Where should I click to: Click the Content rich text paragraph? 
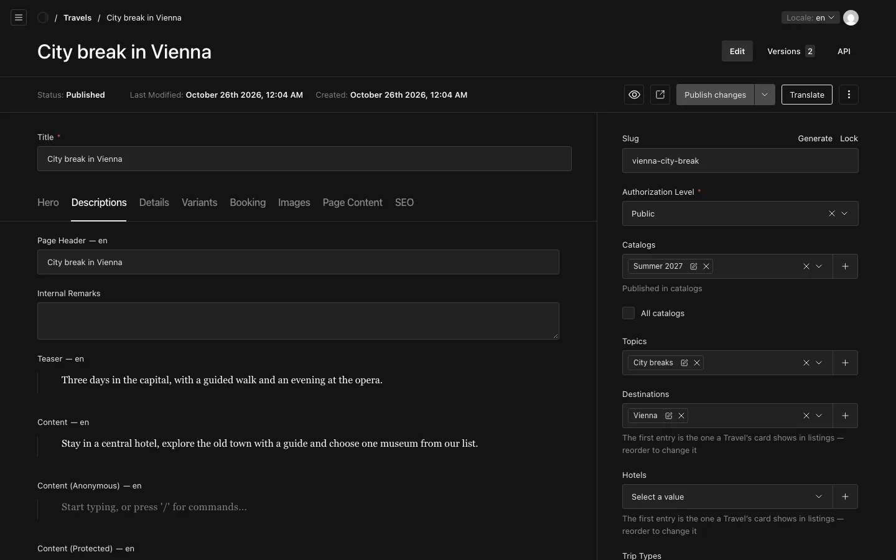[x=270, y=444]
